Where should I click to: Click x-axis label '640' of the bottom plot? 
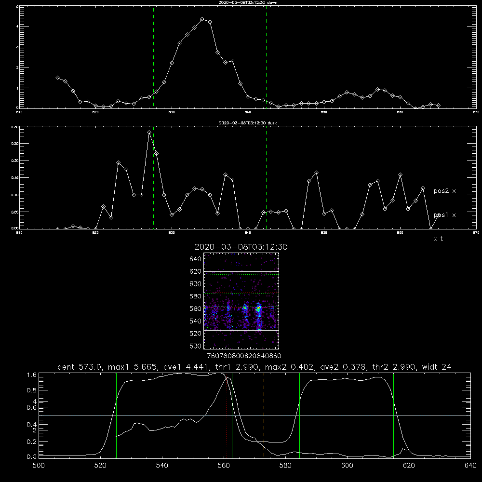[x=470, y=466]
